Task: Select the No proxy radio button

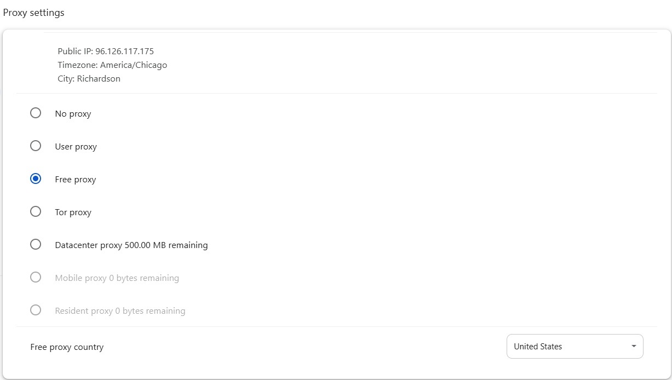Action: (36, 113)
